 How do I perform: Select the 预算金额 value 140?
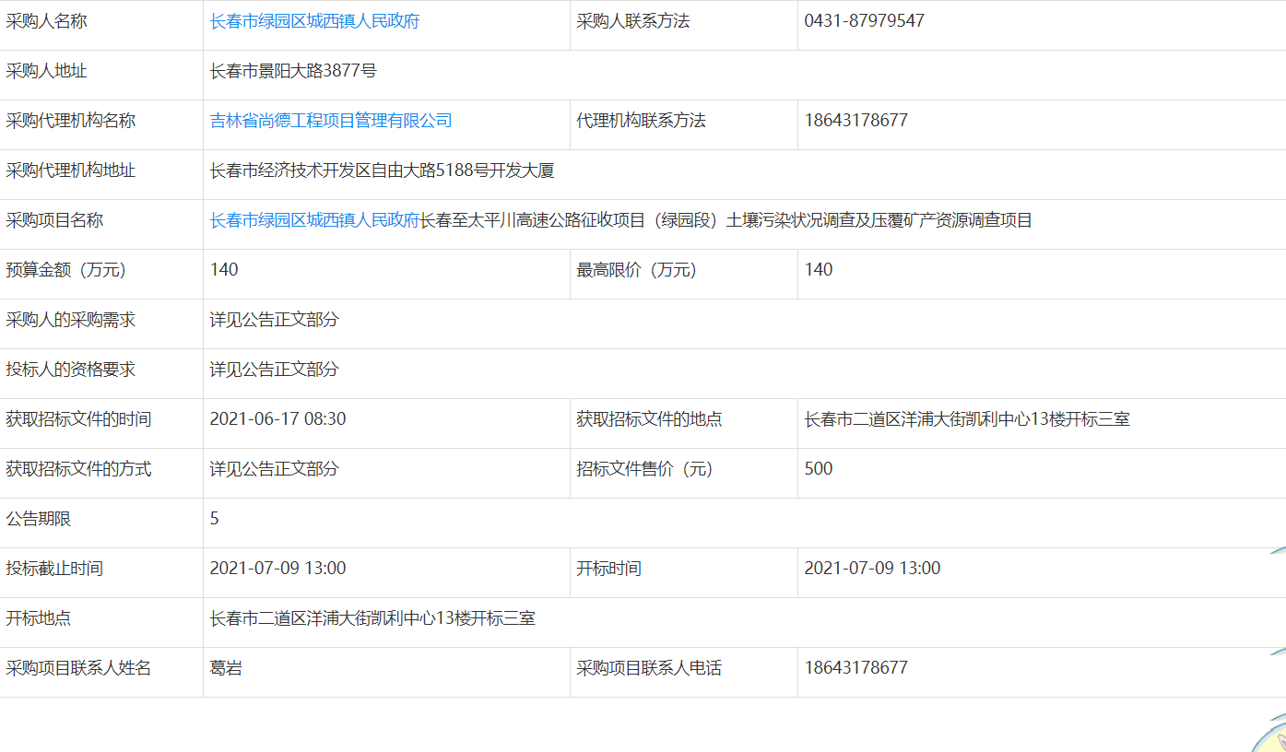224,270
